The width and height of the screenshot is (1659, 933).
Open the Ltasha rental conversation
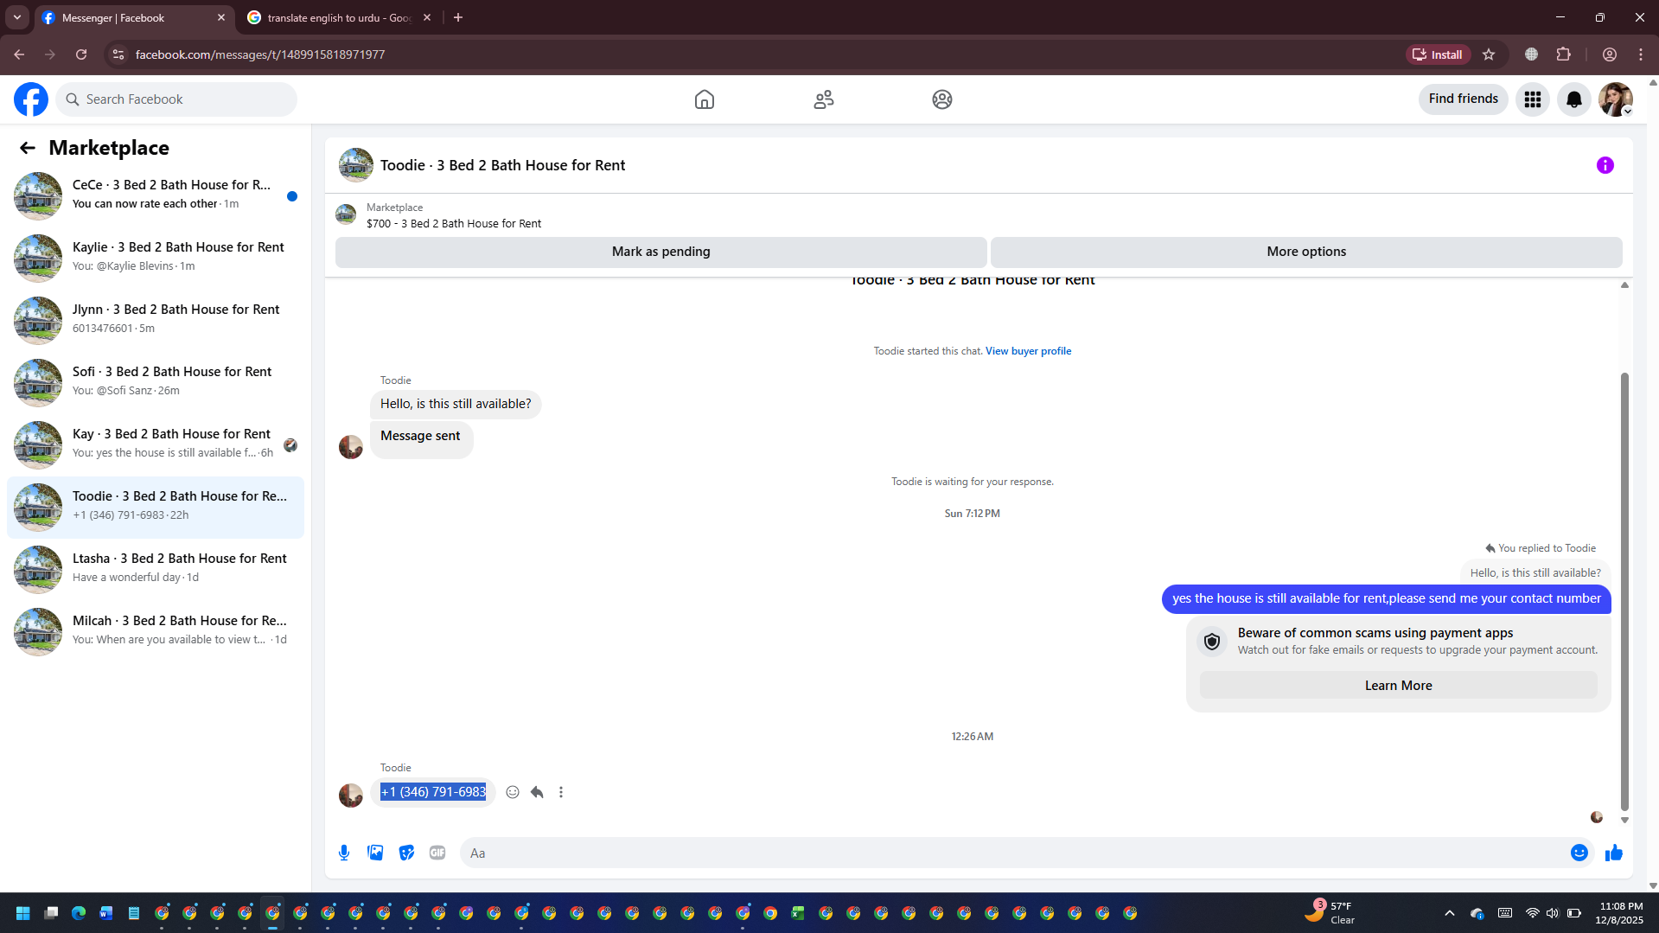click(156, 569)
